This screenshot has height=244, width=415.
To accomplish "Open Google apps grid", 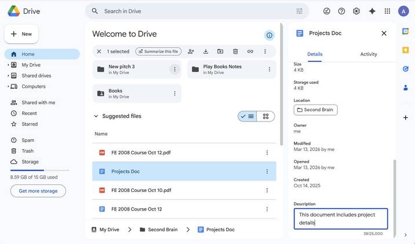I will [x=387, y=11].
